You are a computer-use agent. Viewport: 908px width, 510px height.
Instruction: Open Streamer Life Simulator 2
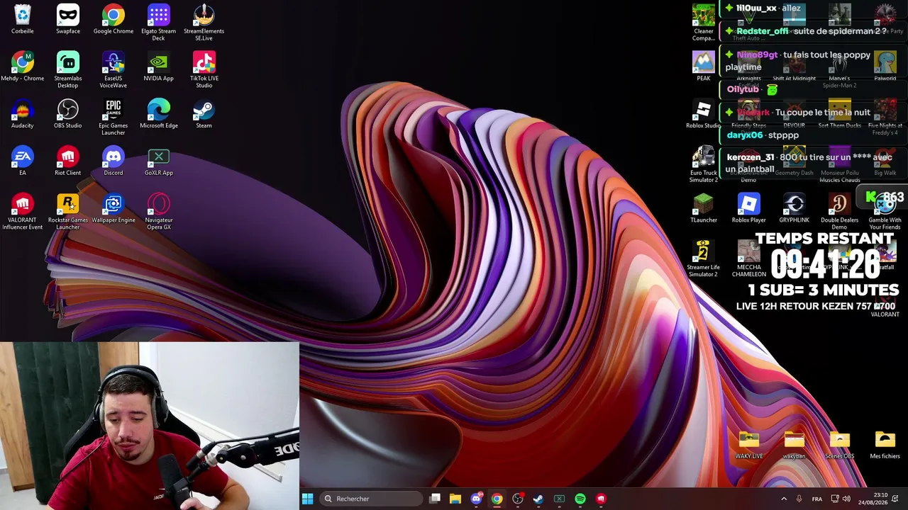coord(704,259)
